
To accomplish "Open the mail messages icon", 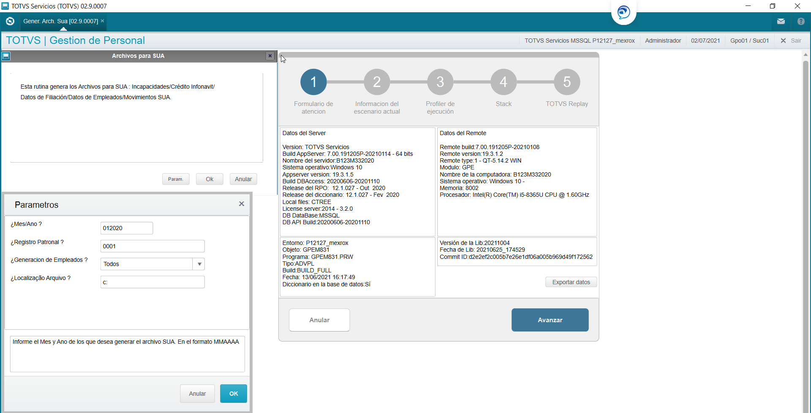I will [781, 22].
